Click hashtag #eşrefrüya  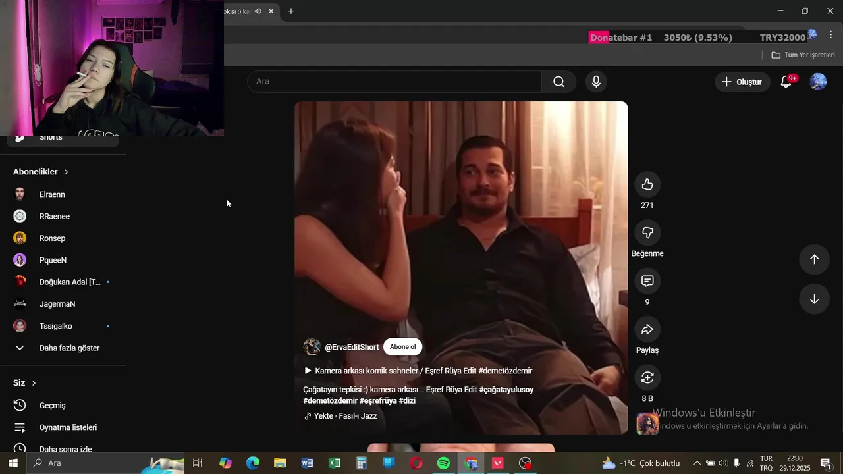378,400
